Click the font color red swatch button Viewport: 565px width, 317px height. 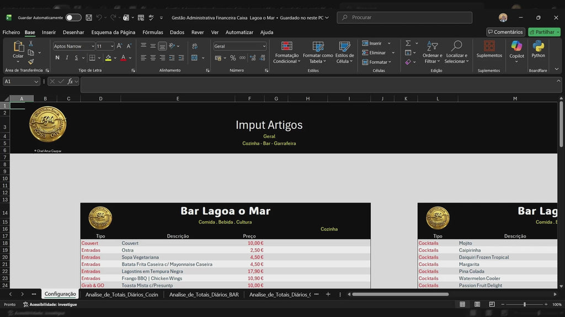(123, 58)
